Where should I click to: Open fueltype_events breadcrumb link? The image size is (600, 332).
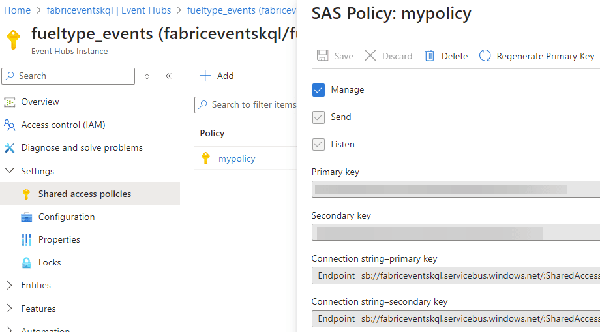(x=242, y=10)
